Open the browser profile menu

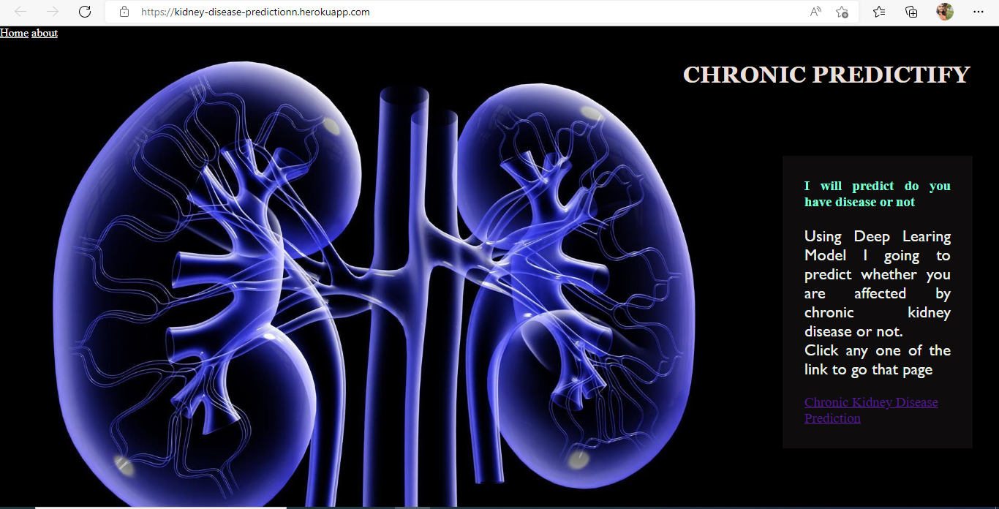pyautogui.click(x=945, y=12)
